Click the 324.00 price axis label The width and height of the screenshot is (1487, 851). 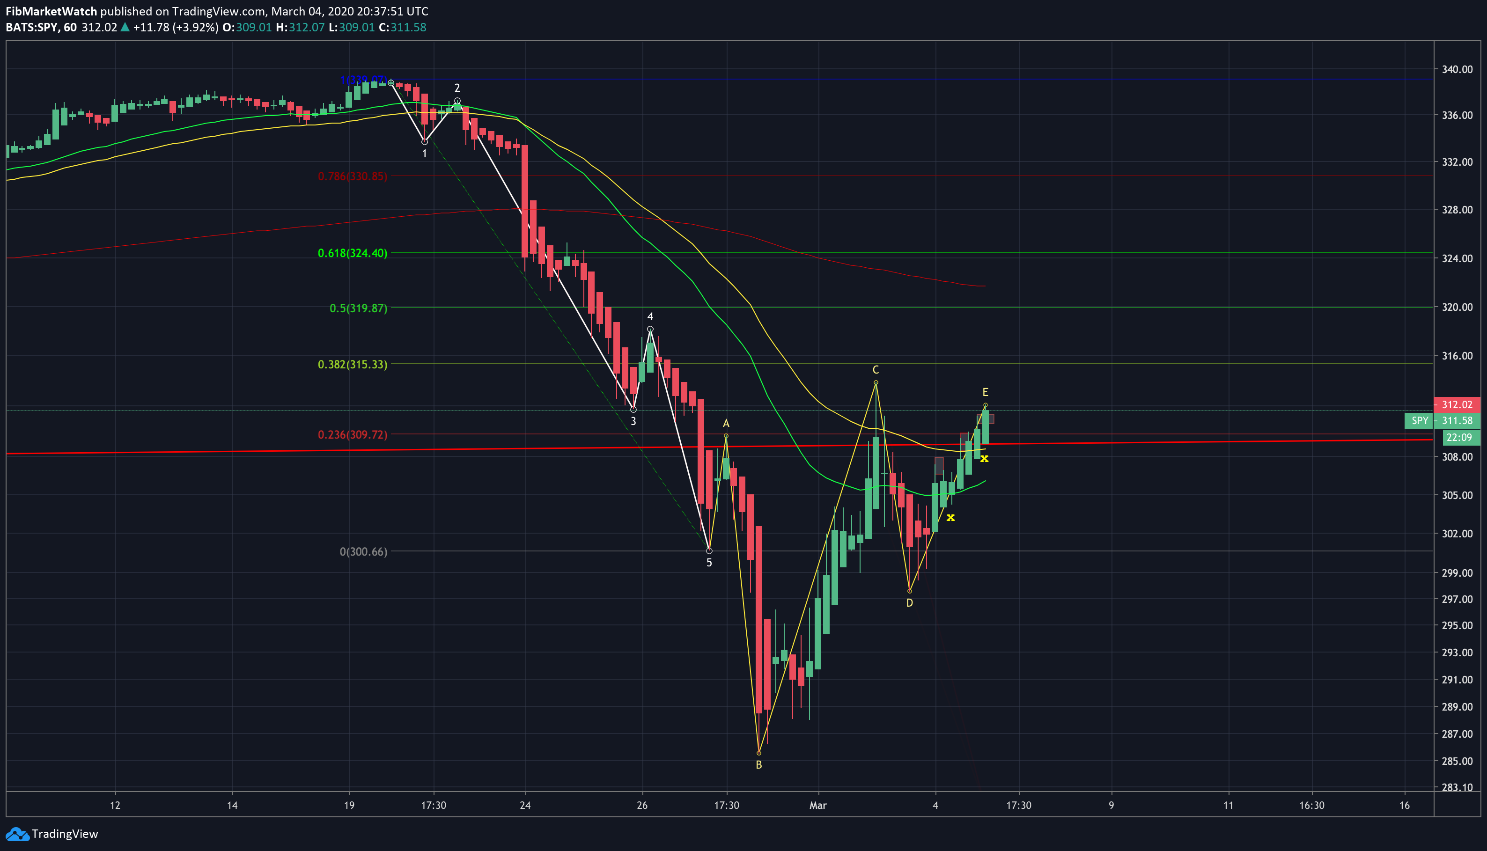[1457, 258]
